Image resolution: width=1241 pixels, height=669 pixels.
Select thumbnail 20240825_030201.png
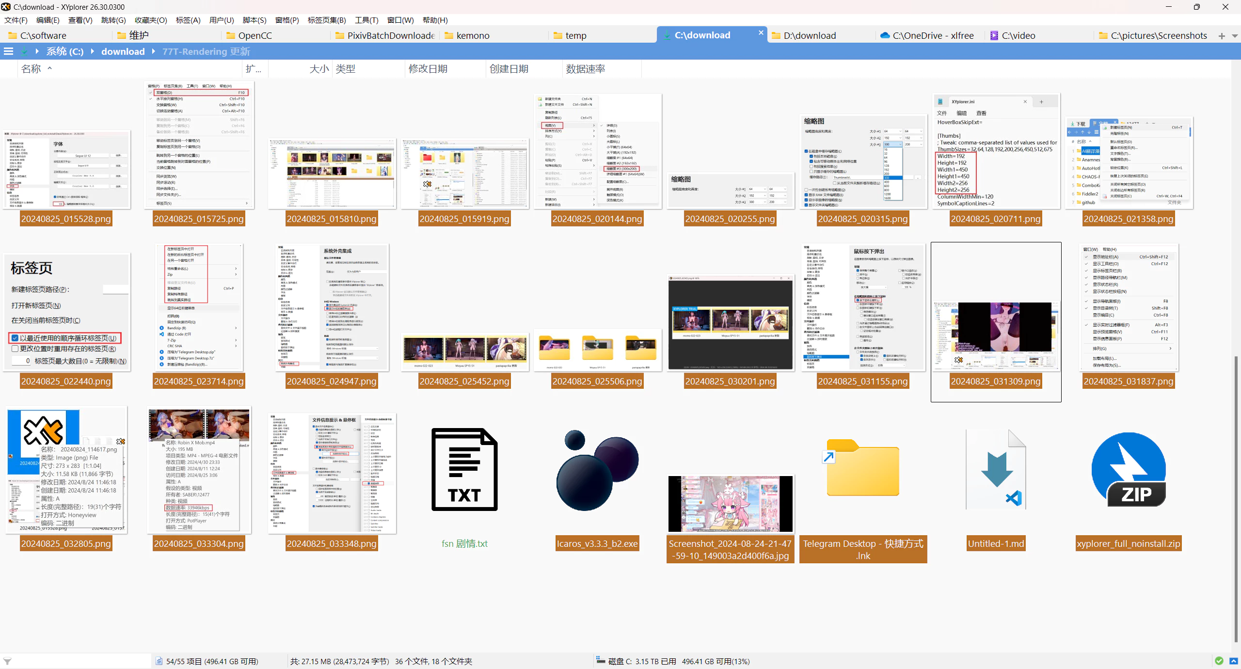730,322
